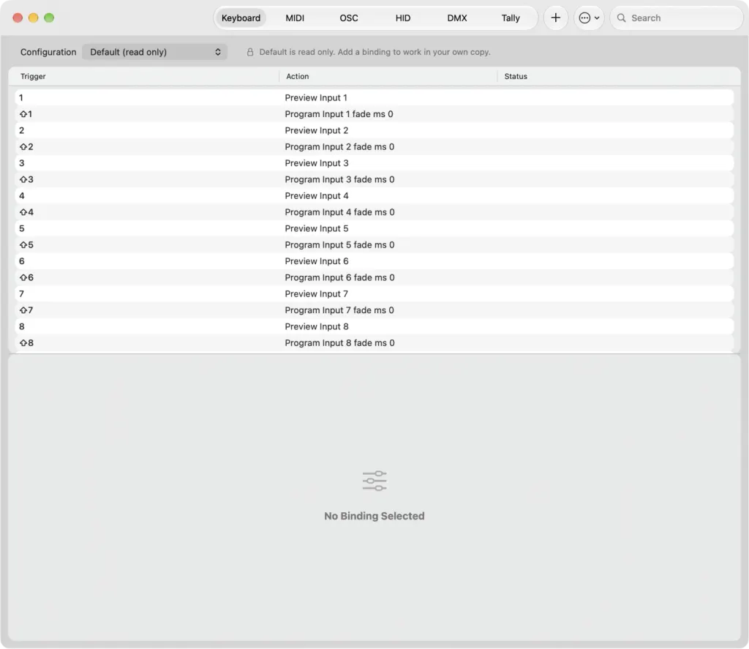Click the sliders icon above No Binding Selected
Viewport: 749px width, 649px height.
click(374, 481)
